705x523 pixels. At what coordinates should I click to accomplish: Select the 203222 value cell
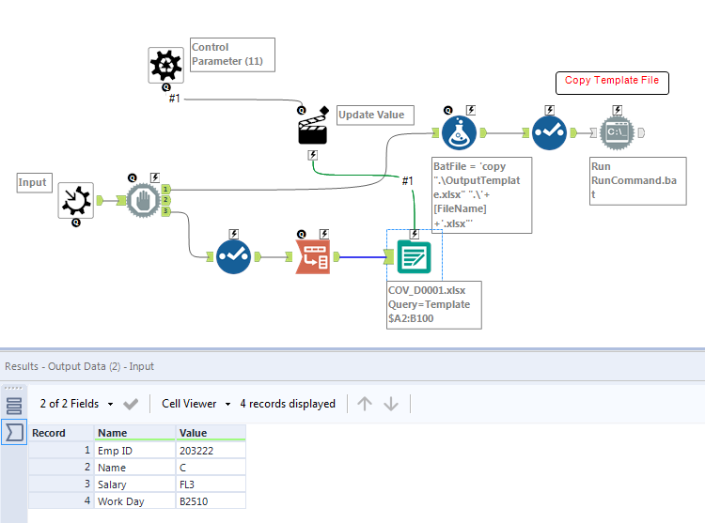(x=211, y=451)
